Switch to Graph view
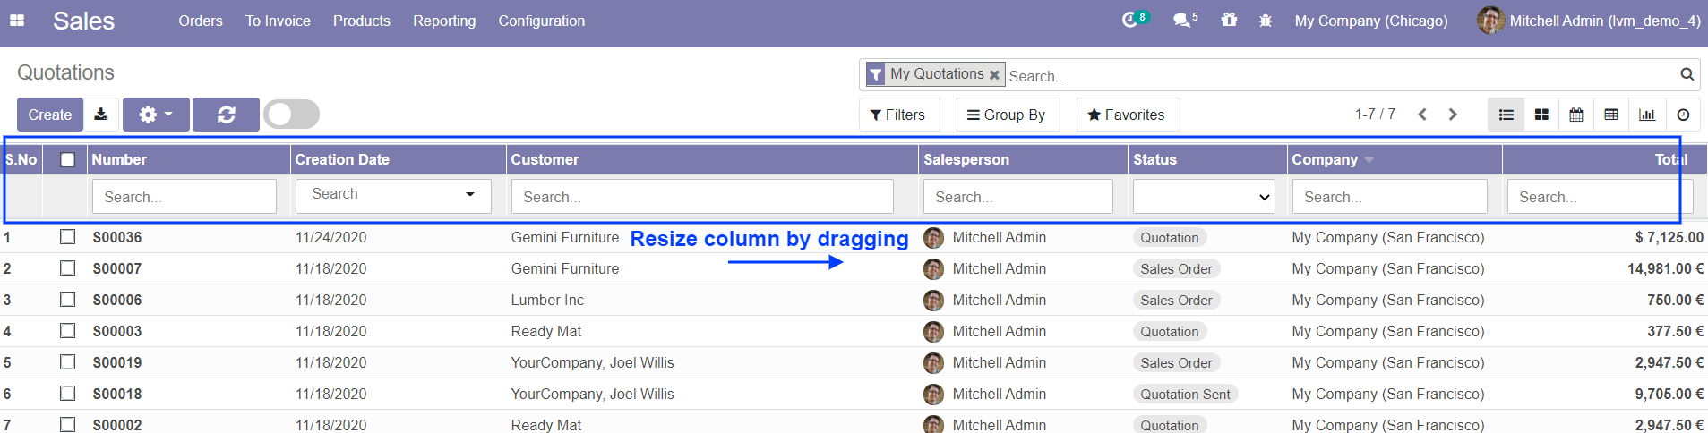This screenshot has width=1708, height=433. click(x=1646, y=115)
